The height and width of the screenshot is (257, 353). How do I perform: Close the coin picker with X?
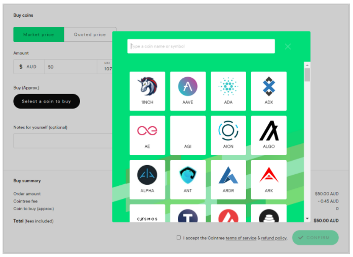point(288,46)
